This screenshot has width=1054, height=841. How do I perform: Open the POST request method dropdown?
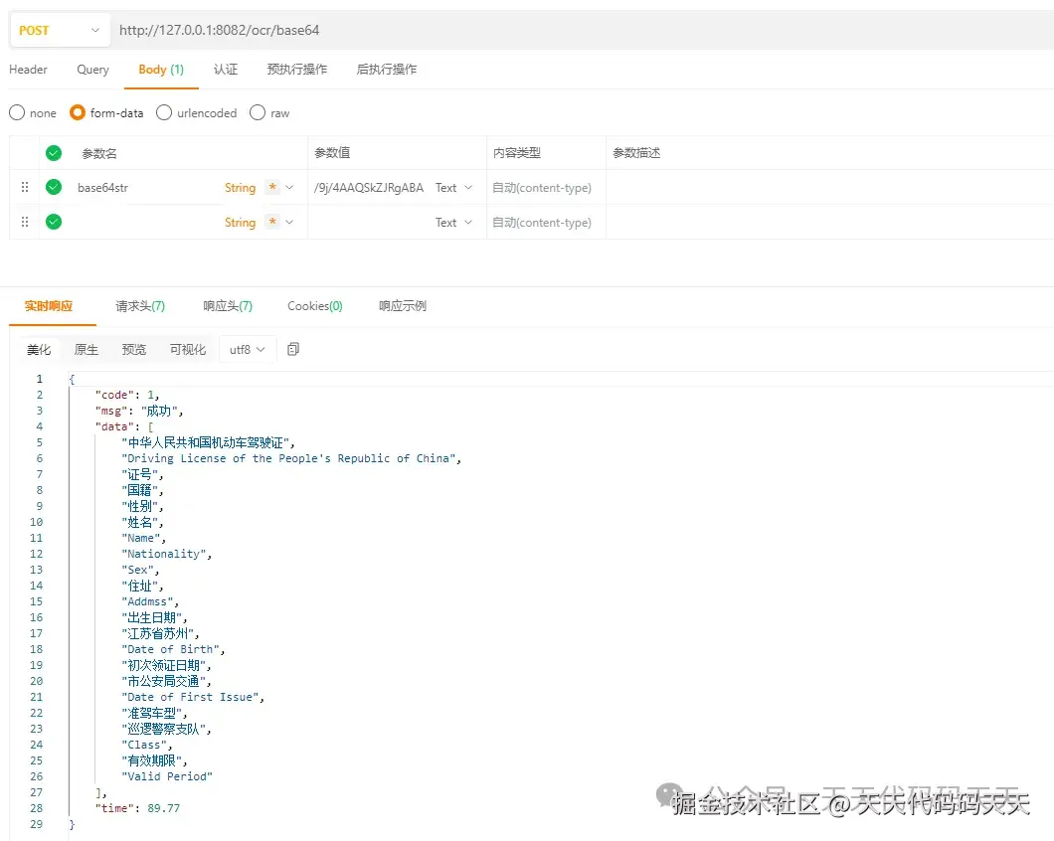pos(58,30)
